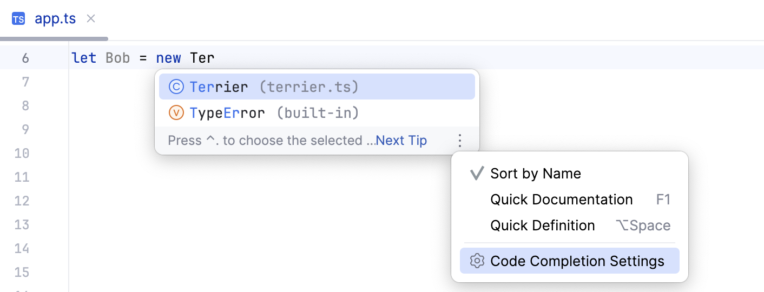The image size is (764, 292).
Task: Click the variable icon beside TypeError
Action: click(176, 113)
